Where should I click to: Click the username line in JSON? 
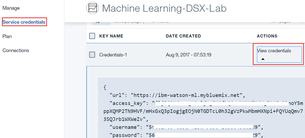pyautogui.click(x=186, y=127)
